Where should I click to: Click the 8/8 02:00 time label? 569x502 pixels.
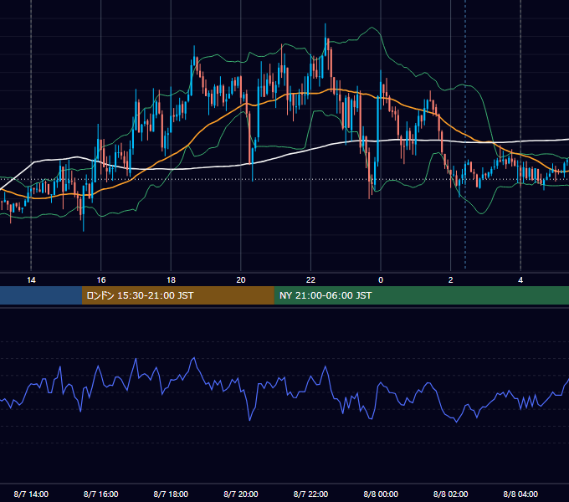click(x=451, y=494)
